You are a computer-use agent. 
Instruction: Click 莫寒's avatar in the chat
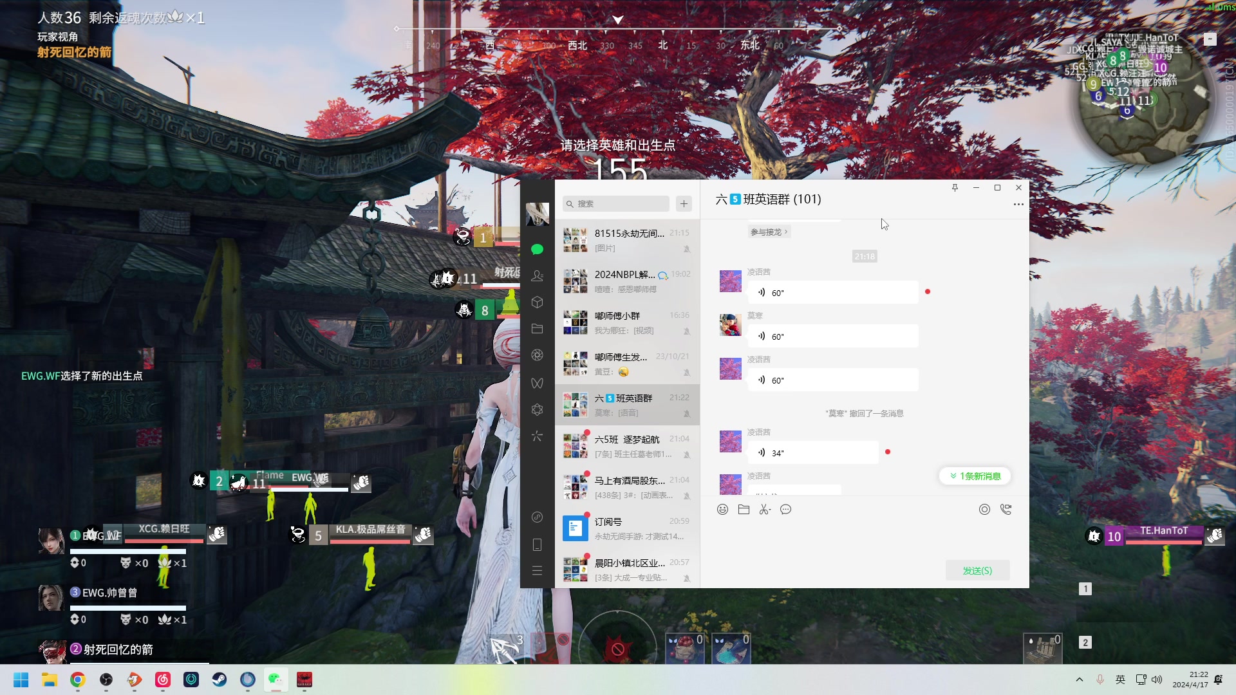pyautogui.click(x=730, y=325)
